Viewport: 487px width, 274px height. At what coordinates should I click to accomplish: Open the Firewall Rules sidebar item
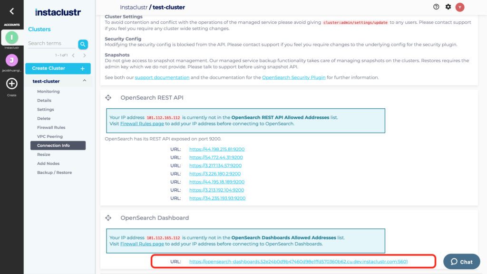(x=51, y=128)
